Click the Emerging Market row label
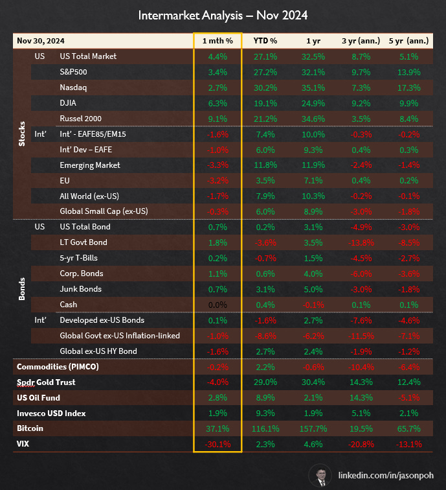Screen dimensions: 446x490 (x=90, y=165)
